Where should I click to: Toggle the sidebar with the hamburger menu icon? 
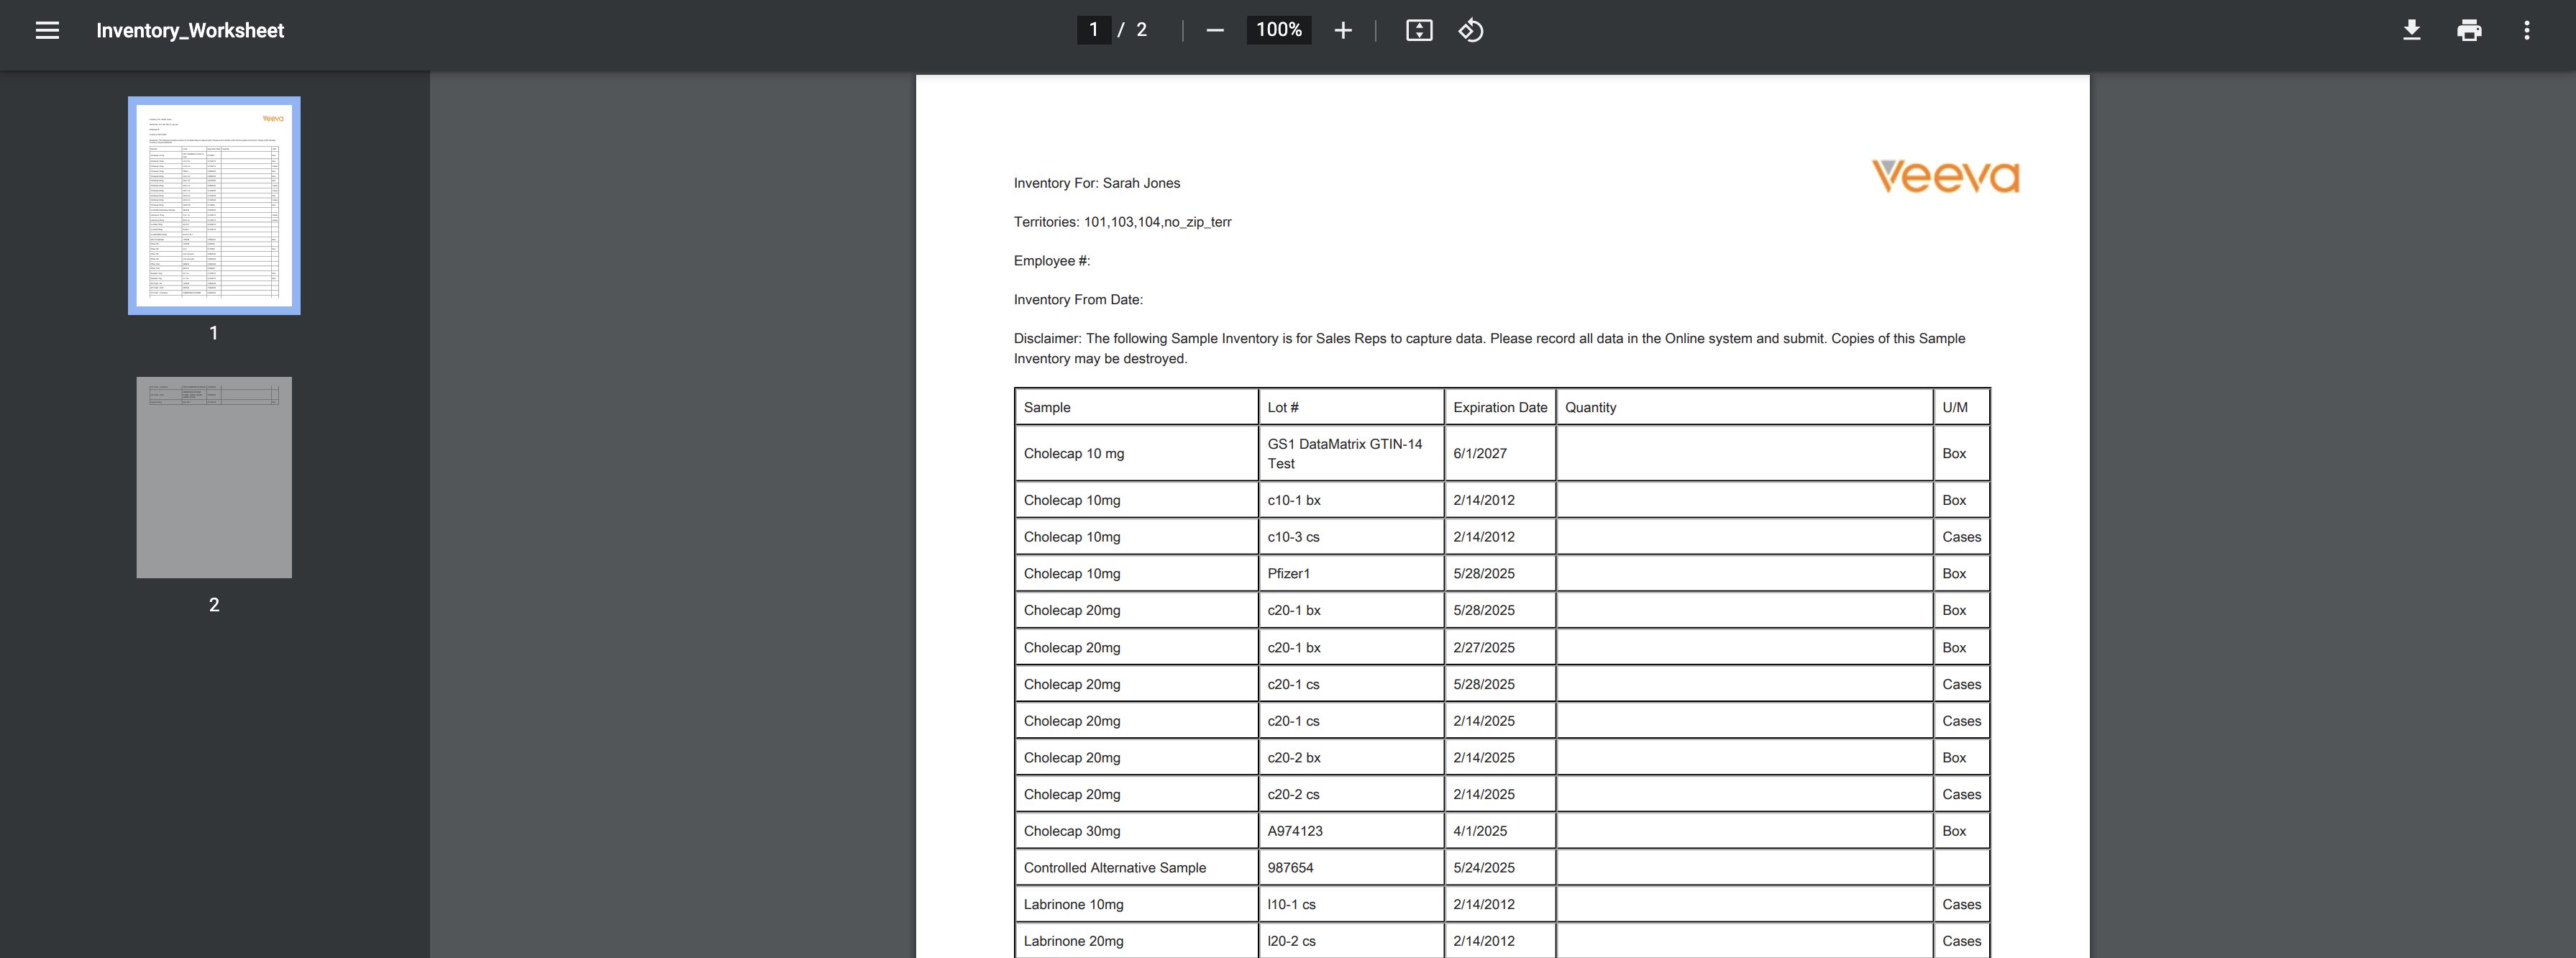pyautogui.click(x=47, y=30)
